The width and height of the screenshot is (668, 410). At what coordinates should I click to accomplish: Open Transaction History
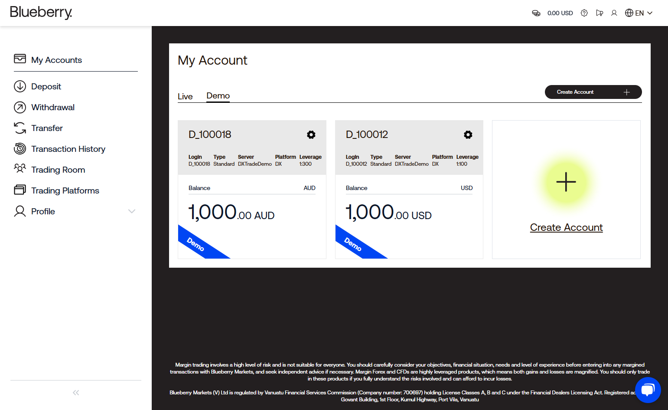point(68,149)
